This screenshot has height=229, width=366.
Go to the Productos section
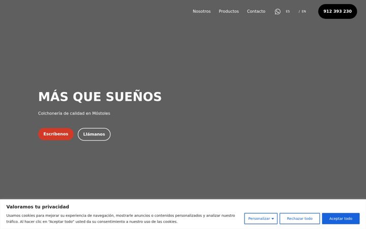tap(229, 11)
